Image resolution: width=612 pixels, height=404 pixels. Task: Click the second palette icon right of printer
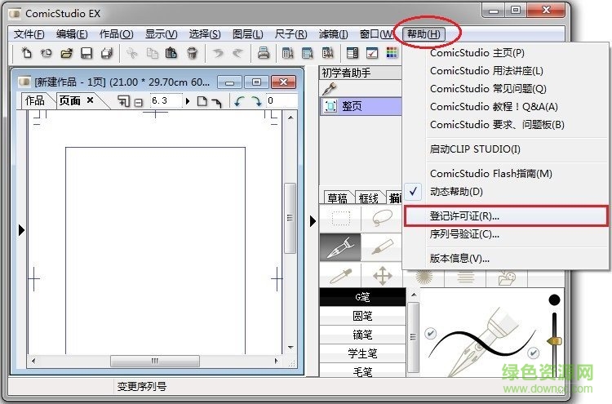pos(308,53)
